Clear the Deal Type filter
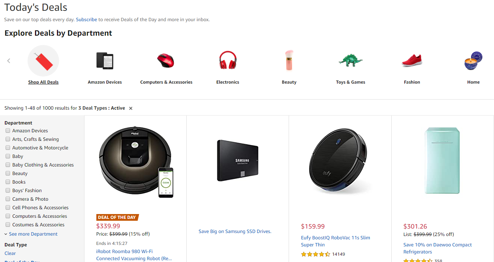The height and width of the screenshot is (262, 494). pos(10,253)
